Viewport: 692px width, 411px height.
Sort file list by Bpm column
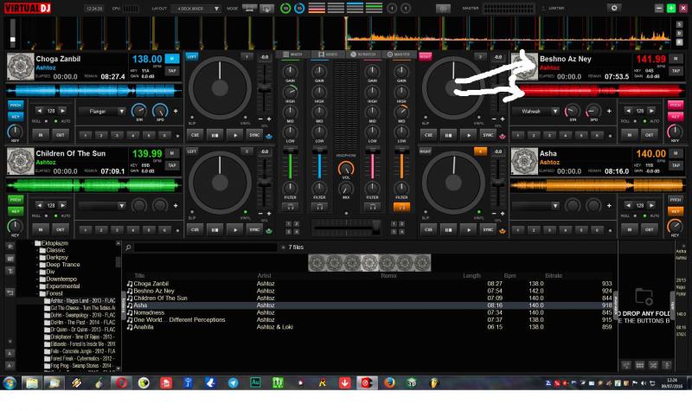click(509, 275)
